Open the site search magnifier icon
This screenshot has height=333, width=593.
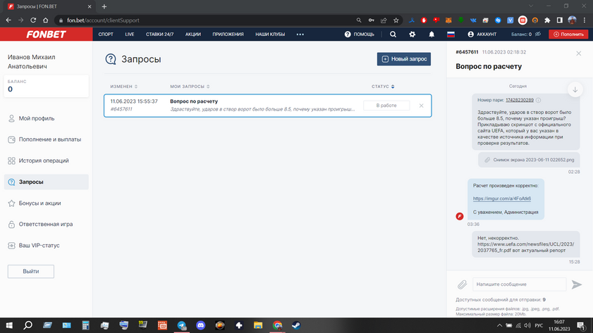(393, 34)
